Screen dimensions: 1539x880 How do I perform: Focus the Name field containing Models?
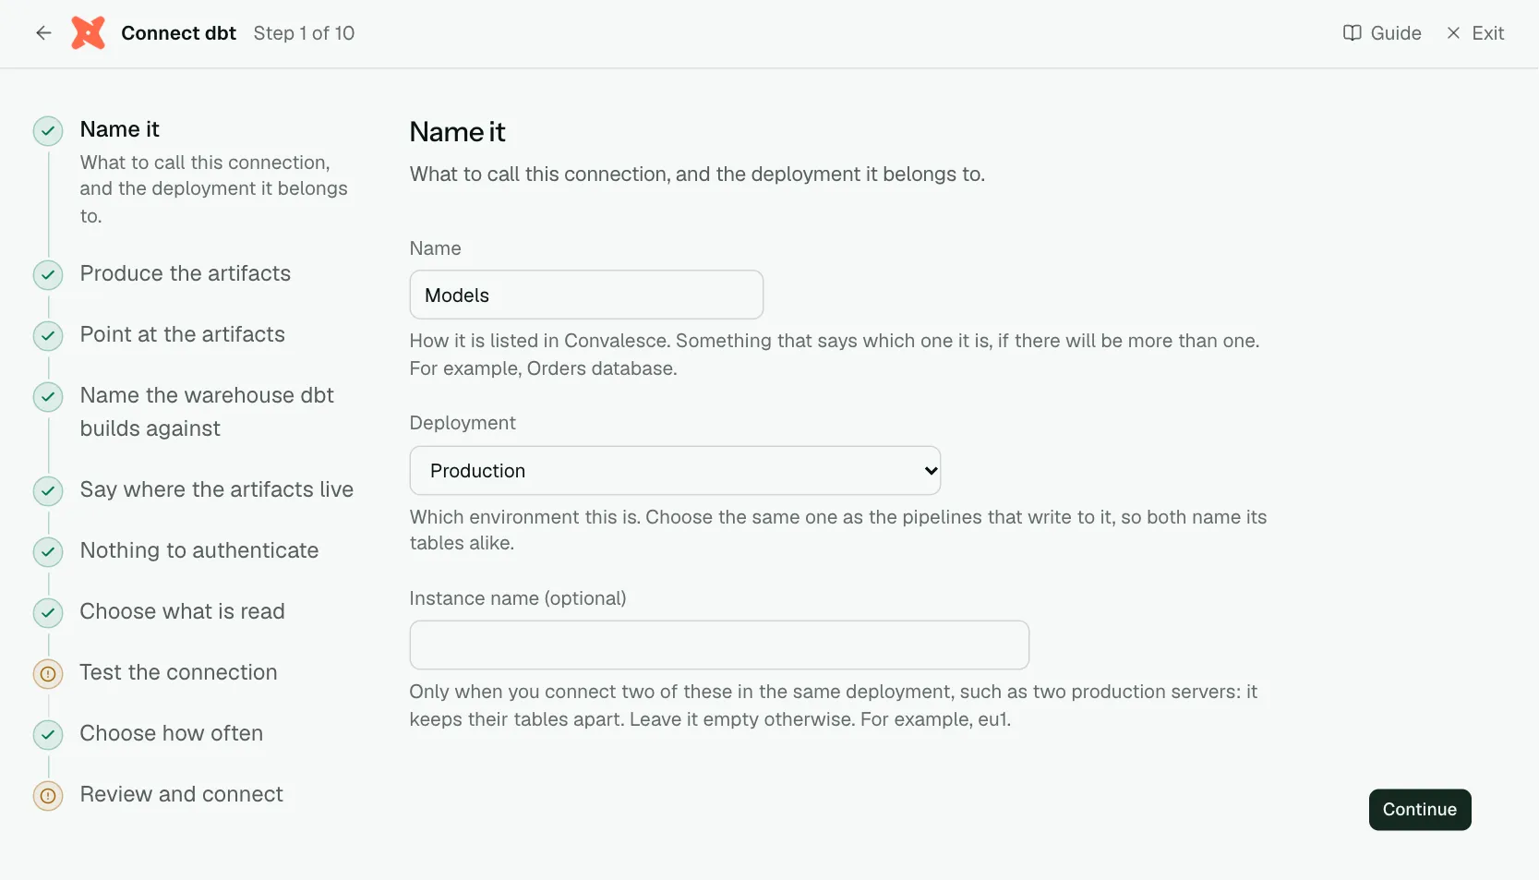tap(586, 295)
